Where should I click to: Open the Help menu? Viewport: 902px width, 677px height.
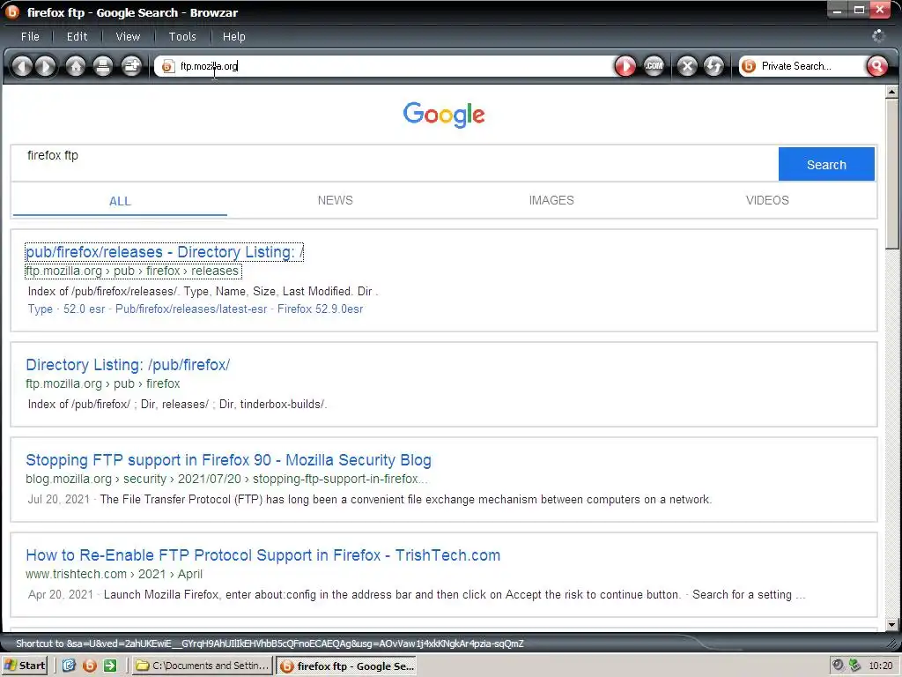[x=234, y=37]
